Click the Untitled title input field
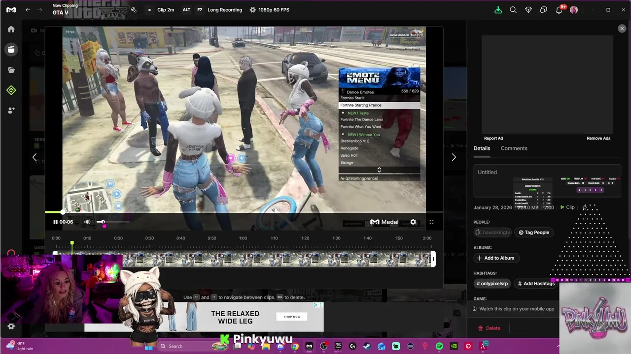Image resolution: width=631 pixels, height=354 pixels. pyautogui.click(x=547, y=181)
